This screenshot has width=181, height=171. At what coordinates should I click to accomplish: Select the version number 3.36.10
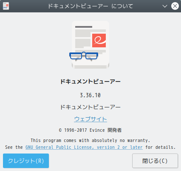point(90,95)
